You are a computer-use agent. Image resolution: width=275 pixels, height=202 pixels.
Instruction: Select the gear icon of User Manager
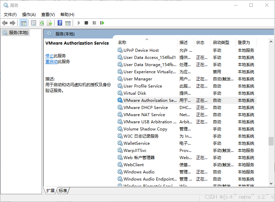120,79
